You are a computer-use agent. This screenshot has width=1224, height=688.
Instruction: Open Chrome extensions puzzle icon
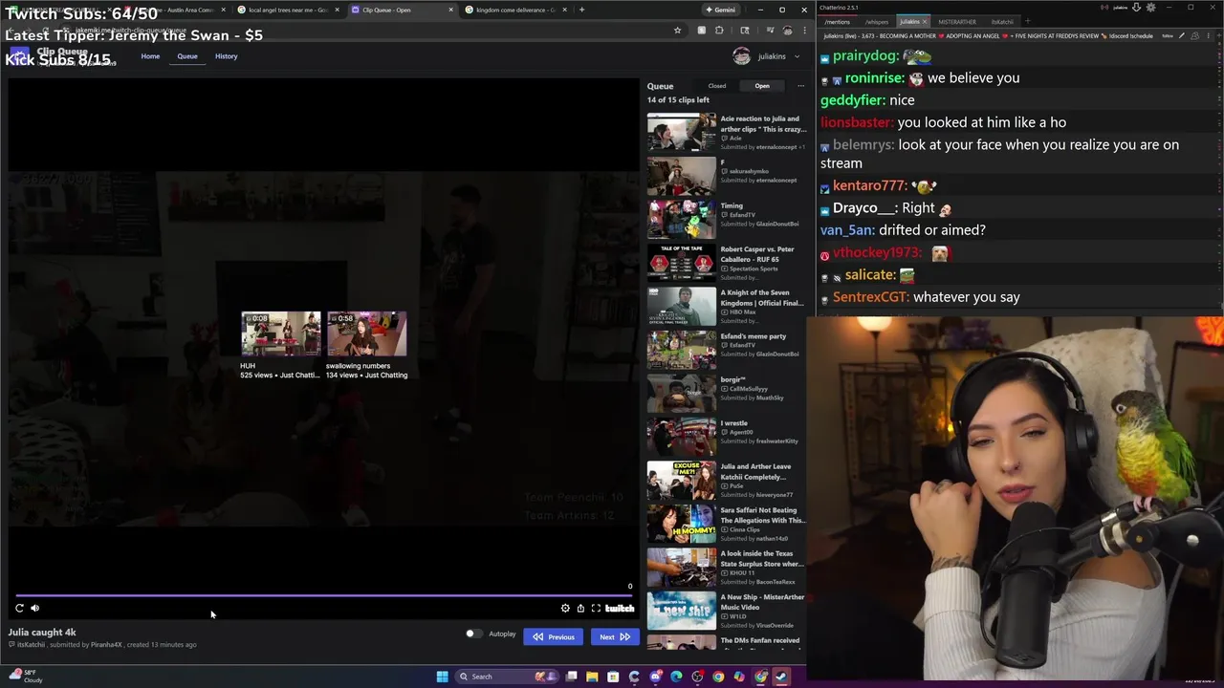click(719, 30)
